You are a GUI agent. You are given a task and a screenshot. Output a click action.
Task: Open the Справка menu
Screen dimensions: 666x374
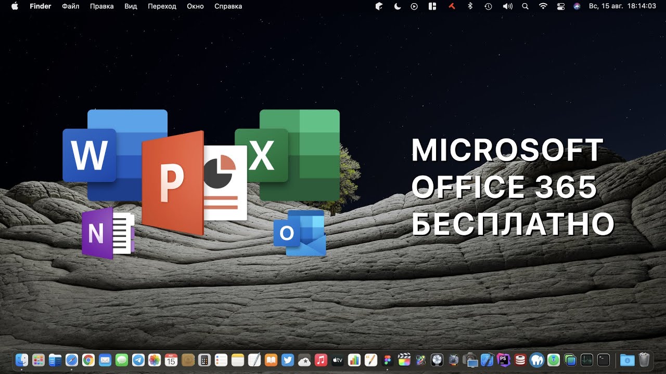[x=228, y=6]
